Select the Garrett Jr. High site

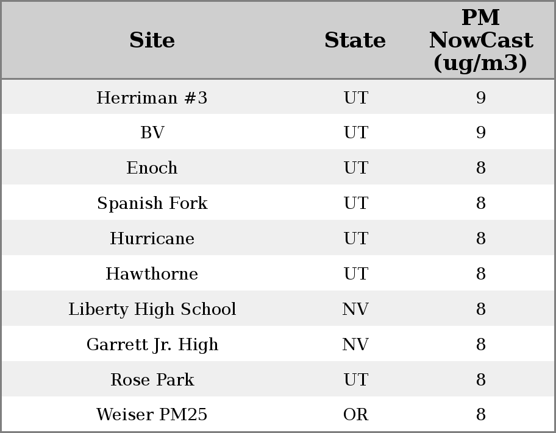[x=152, y=345]
